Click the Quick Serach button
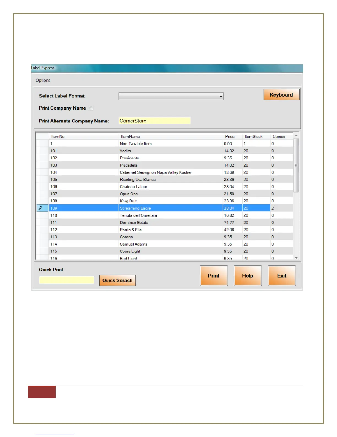337x437 pixels. click(118, 280)
